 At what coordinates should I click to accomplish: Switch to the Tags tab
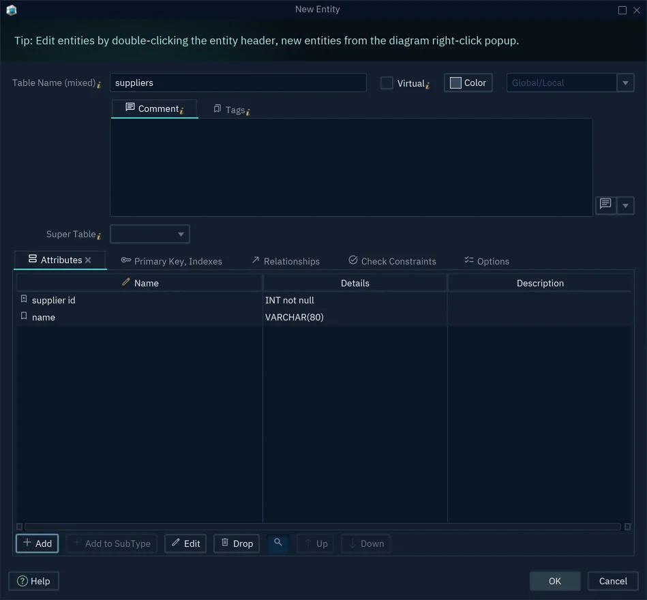[232, 110]
